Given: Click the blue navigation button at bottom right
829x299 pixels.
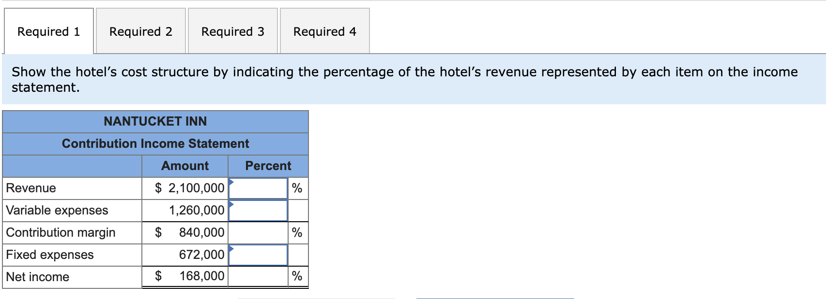Looking at the screenshot, I should click(x=496, y=298).
